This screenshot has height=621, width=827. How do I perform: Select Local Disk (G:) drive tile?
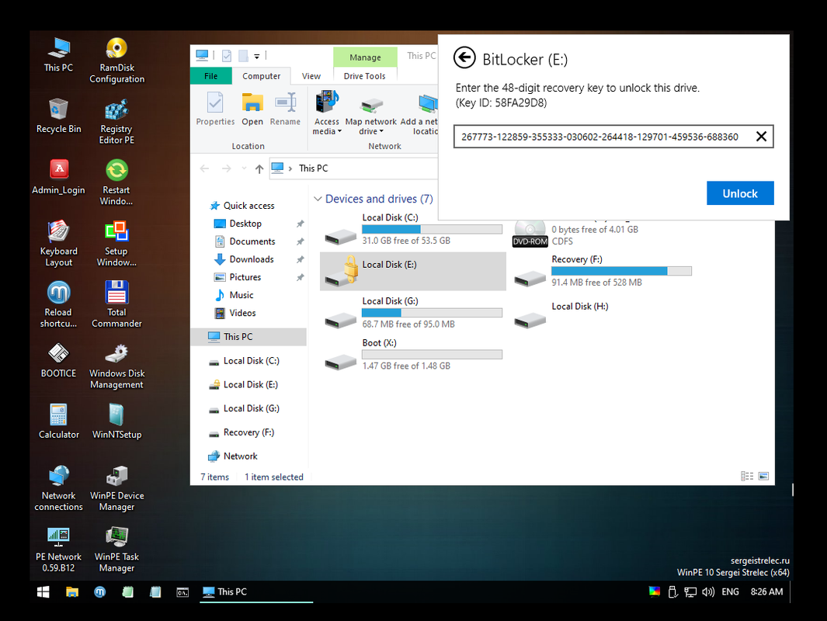[413, 313]
